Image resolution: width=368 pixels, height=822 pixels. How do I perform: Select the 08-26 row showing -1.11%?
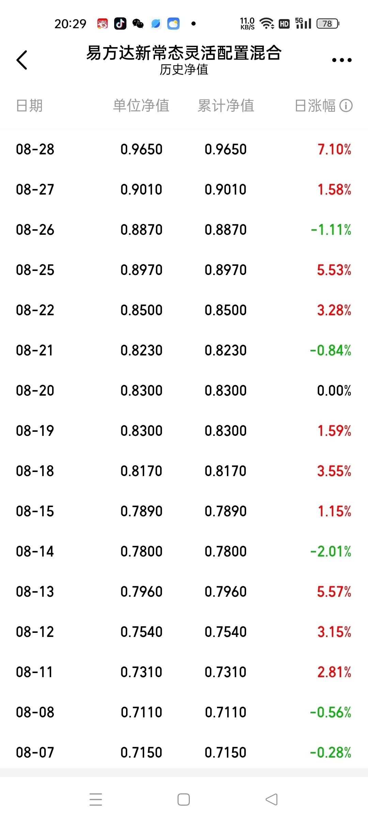coord(184,230)
